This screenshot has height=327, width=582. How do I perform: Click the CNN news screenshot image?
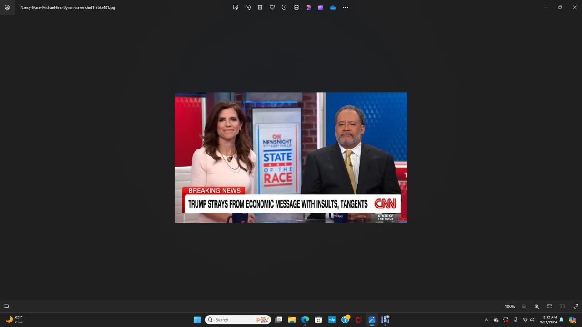pos(291,158)
